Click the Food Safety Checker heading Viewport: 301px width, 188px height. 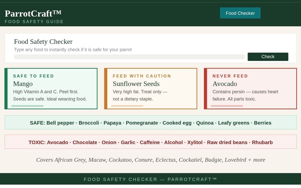tap(43, 42)
